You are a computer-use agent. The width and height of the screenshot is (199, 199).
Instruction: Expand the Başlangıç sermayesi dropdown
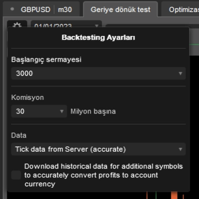pos(181,73)
